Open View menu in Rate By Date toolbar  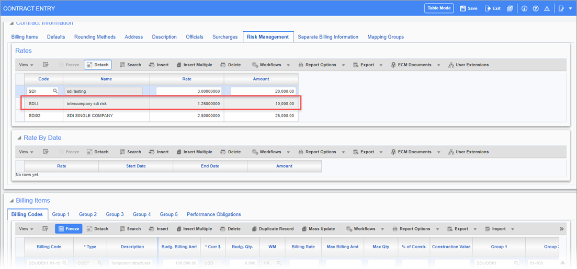tap(26, 152)
